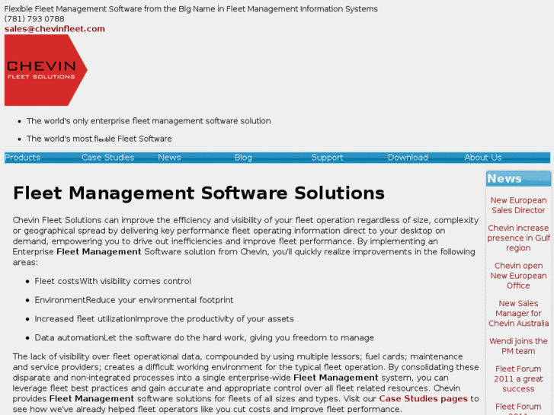554x415 pixels.
Task: Click Increased fleet utilization bullet
Action: click(164, 319)
